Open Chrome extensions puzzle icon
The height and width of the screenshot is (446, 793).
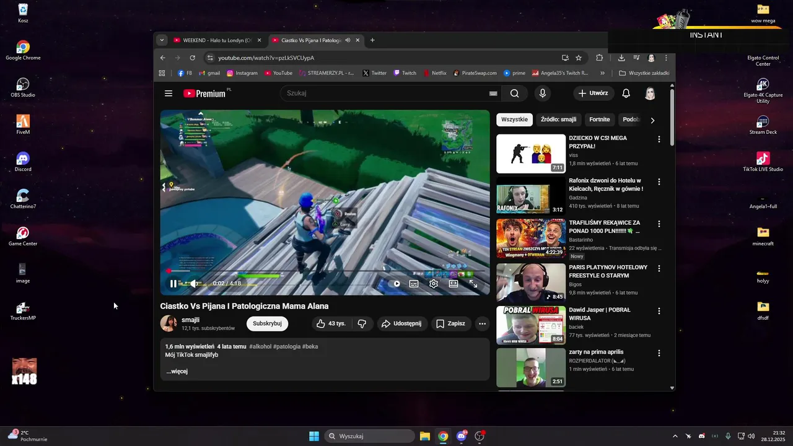click(x=599, y=58)
